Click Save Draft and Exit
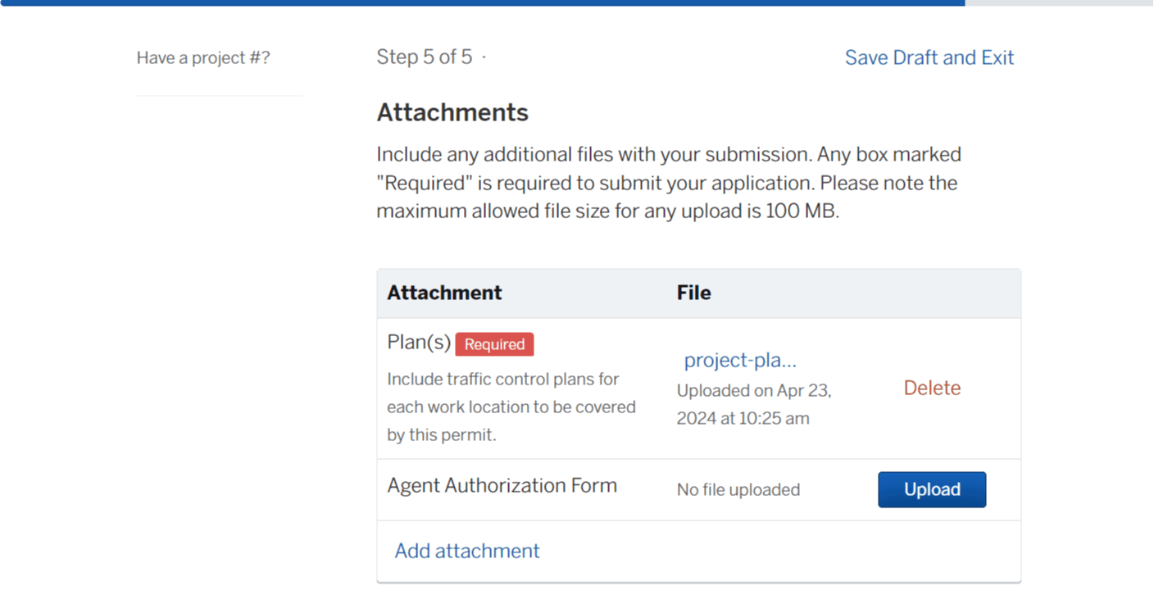The width and height of the screenshot is (1154, 609). [929, 57]
